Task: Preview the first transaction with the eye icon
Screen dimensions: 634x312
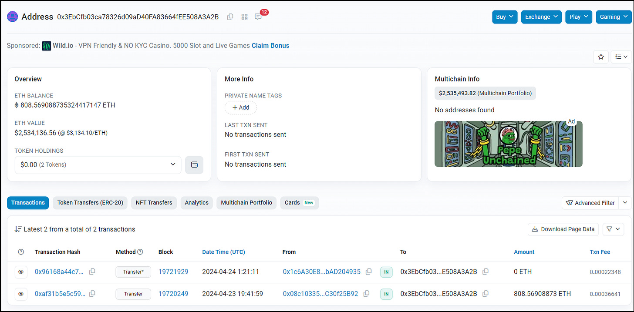Action: pyautogui.click(x=21, y=272)
